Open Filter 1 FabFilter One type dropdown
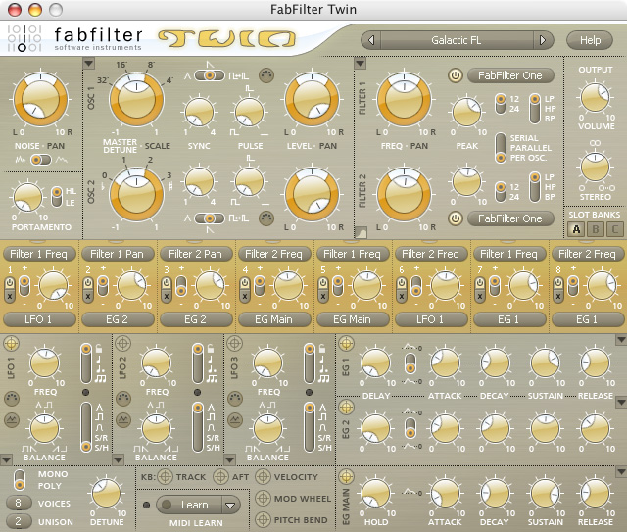 [x=510, y=75]
